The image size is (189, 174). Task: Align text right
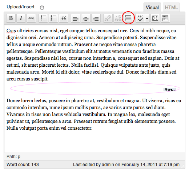(96, 18)
